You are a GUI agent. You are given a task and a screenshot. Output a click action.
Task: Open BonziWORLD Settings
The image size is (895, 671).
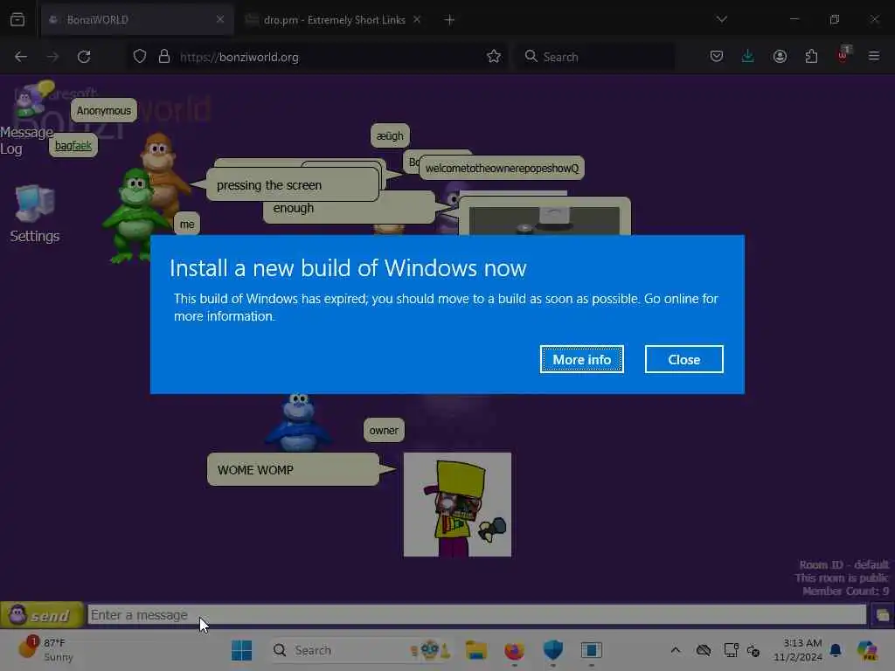pos(35,215)
